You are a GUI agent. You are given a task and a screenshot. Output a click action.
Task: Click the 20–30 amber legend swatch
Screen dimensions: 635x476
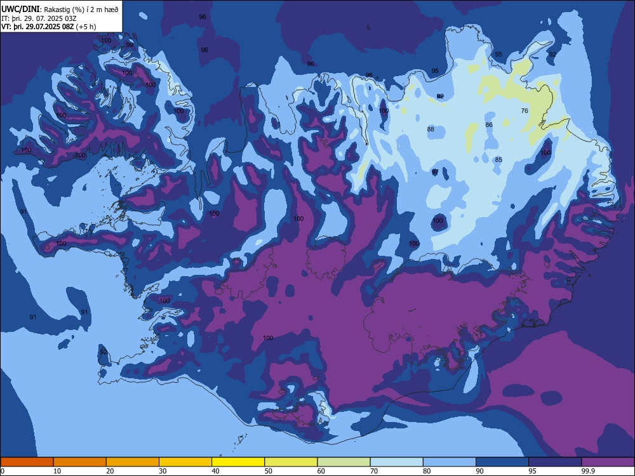pos(133,462)
